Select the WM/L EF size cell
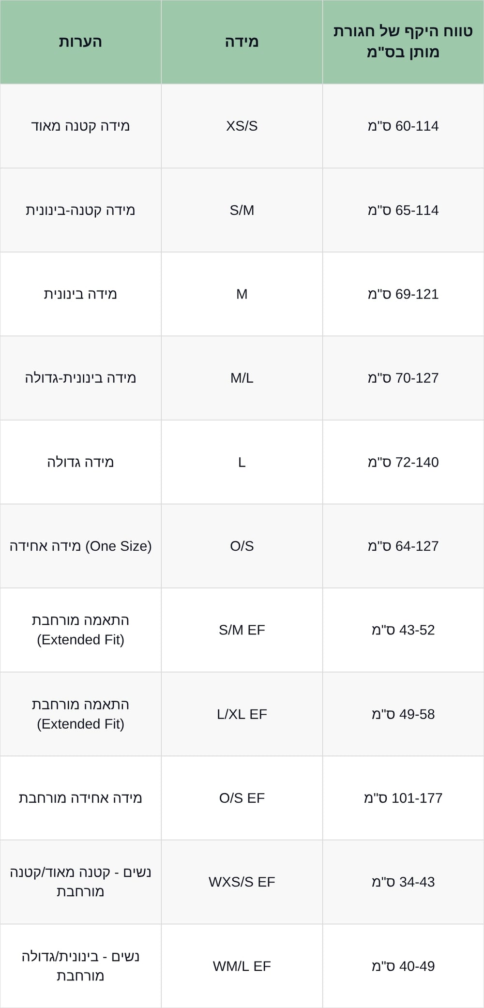This screenshot has height=1008, width=484. (x=242, y=966)
